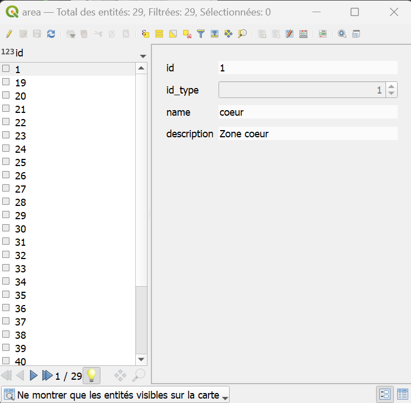Save edits with the floppy disk icon
Image resolution: width=411 pixels, height=403 pixels.
click(x=37, y=34)
